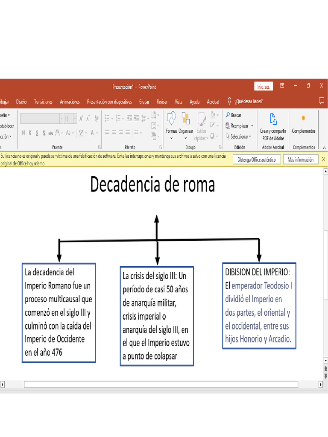Open the font size 18 dropdown
This screenshot has width=328, height=437.
pyautogui.click(x=75, y=119)
